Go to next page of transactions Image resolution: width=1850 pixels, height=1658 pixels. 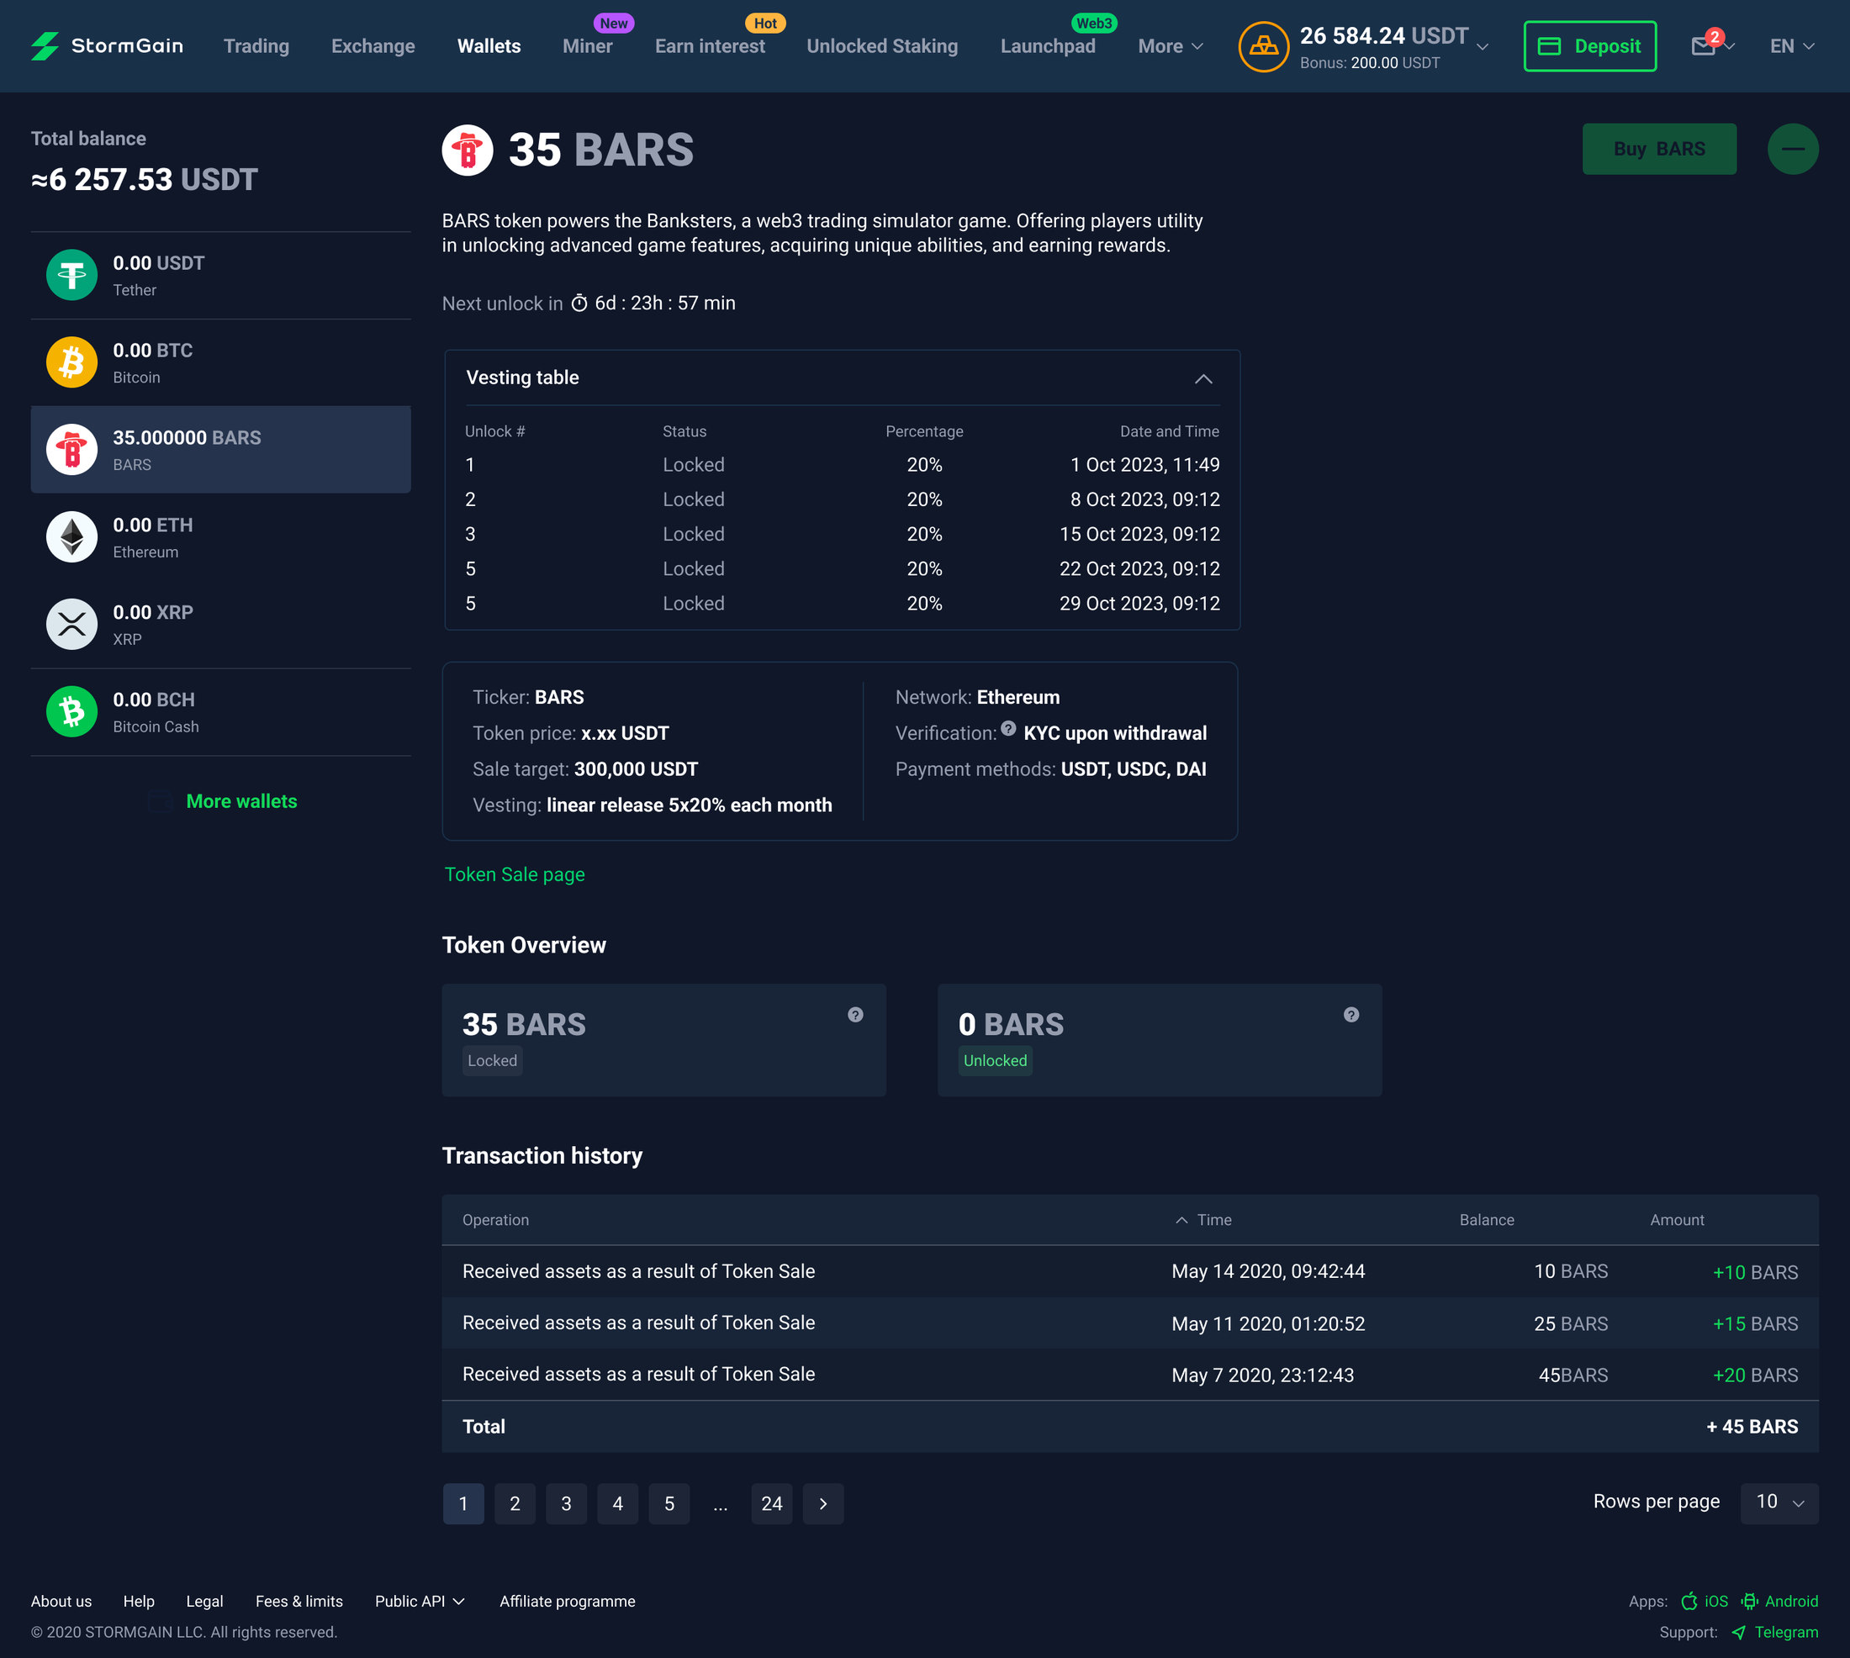[x=823, y=1503]
